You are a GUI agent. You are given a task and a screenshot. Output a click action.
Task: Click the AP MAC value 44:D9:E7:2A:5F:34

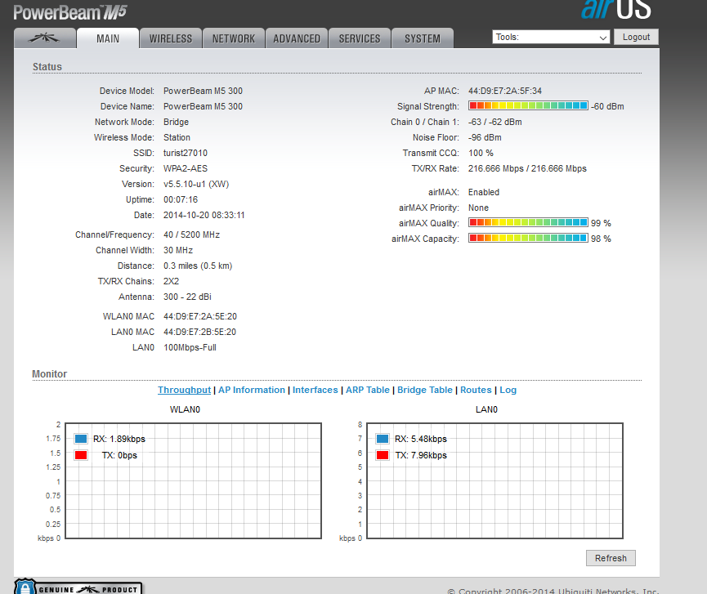coord(505,91)
